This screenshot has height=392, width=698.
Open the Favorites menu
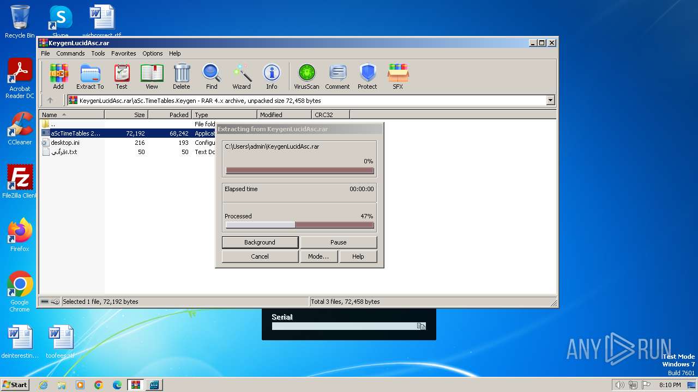coord(124,53)
